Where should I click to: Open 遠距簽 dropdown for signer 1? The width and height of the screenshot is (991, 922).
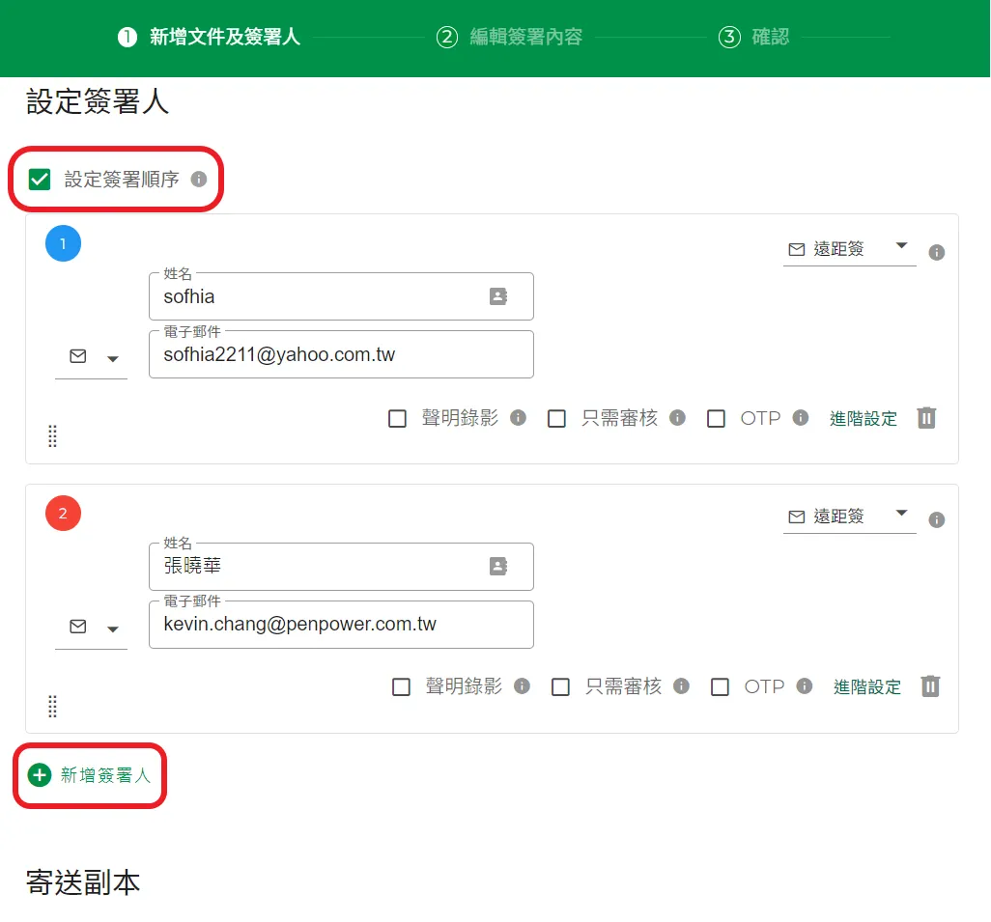tap(849, 249)
